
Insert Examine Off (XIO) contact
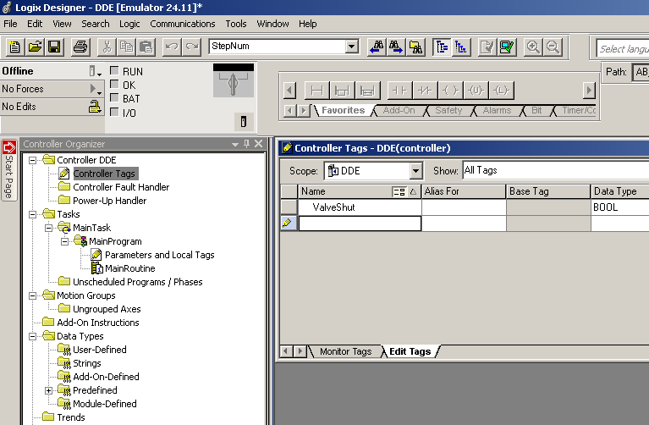pos(425,91)
